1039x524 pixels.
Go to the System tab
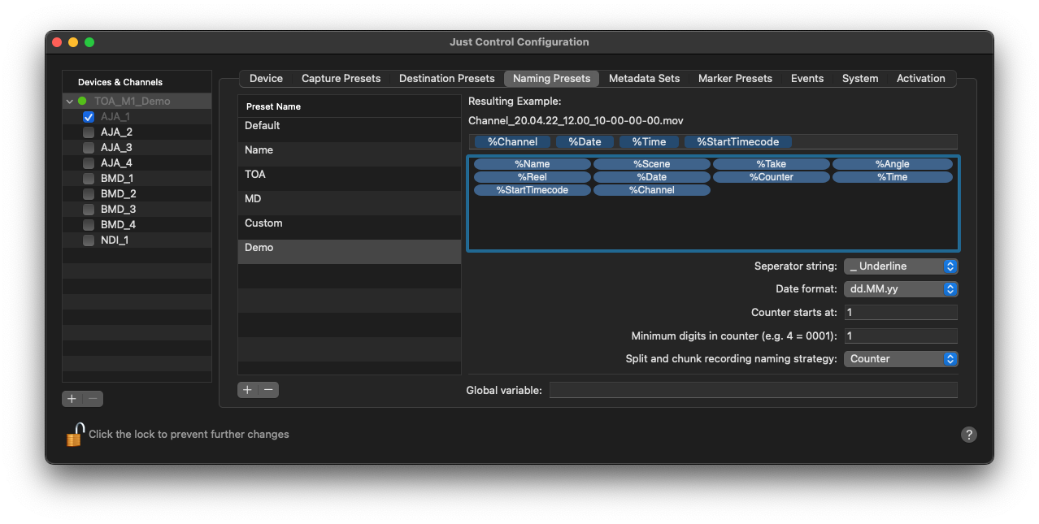coord(860,79)
